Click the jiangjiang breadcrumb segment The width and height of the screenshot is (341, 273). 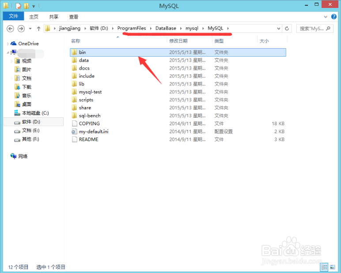(x=70, y=28)
